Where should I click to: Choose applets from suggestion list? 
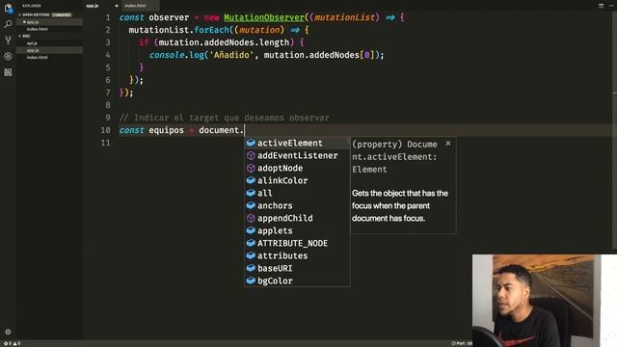point(297,231)
